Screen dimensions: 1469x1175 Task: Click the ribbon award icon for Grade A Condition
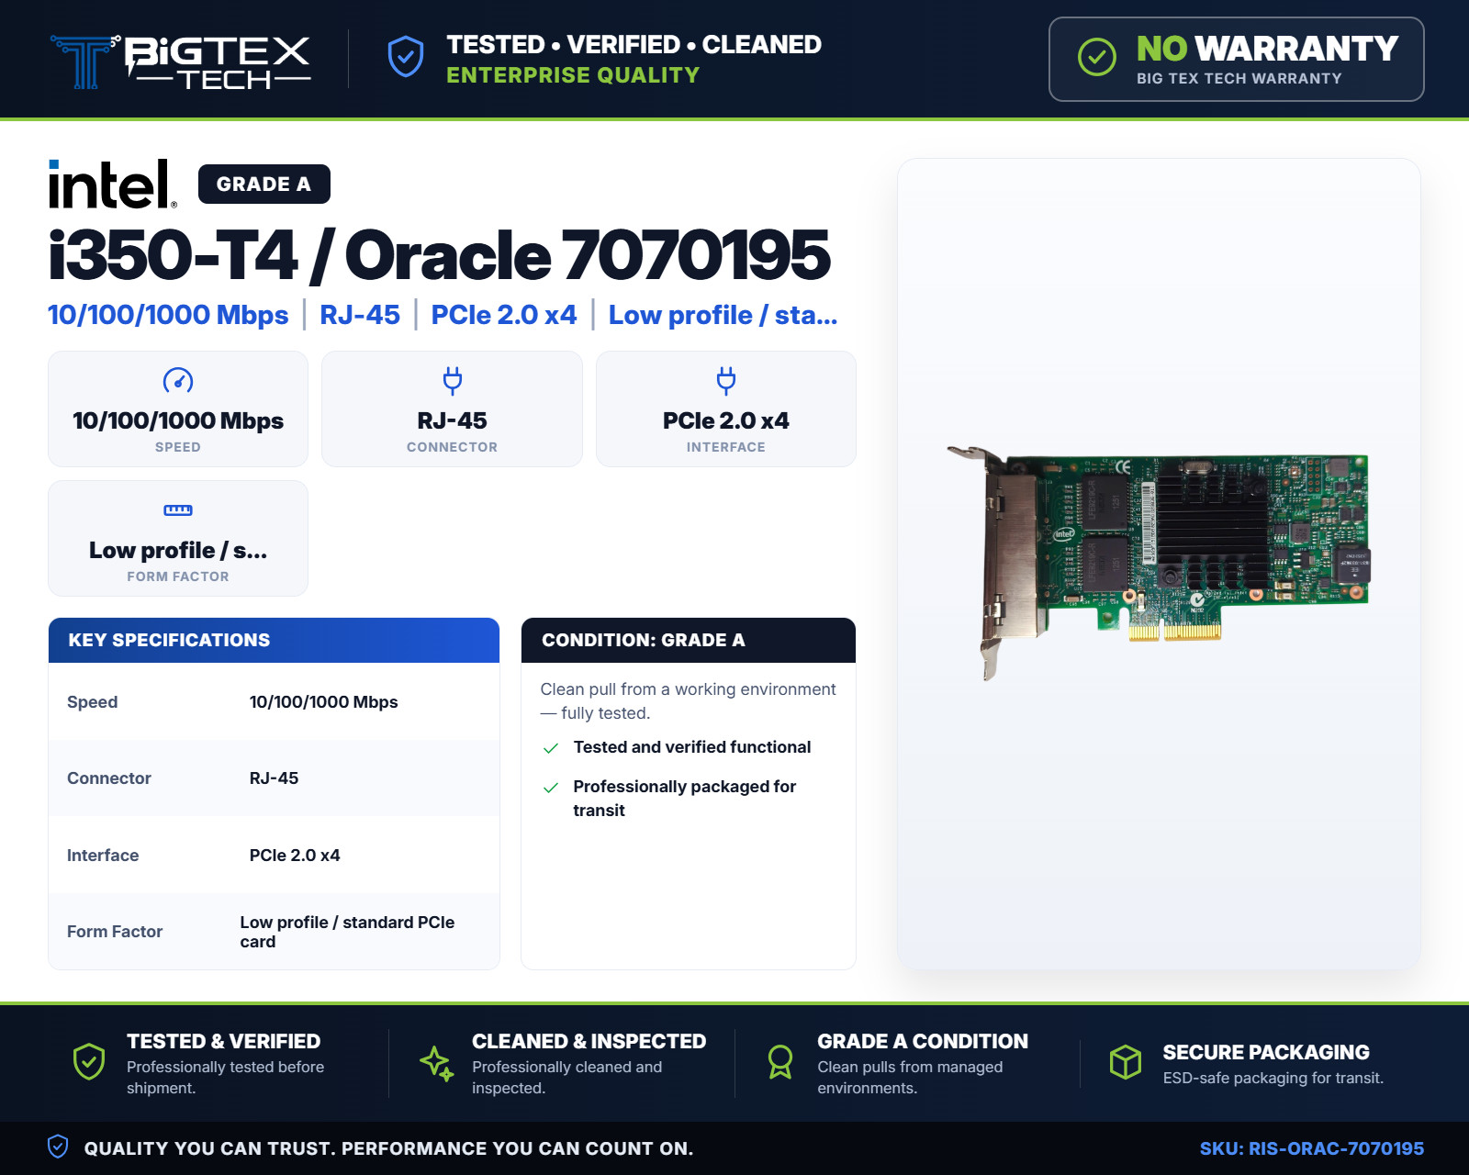(780, 1062)
